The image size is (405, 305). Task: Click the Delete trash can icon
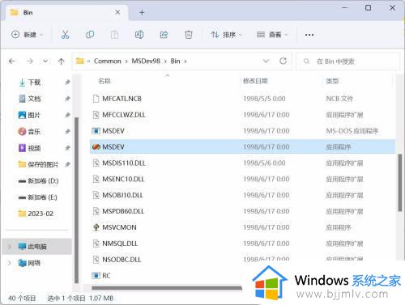pyautogui.click(x=189, y=35)
